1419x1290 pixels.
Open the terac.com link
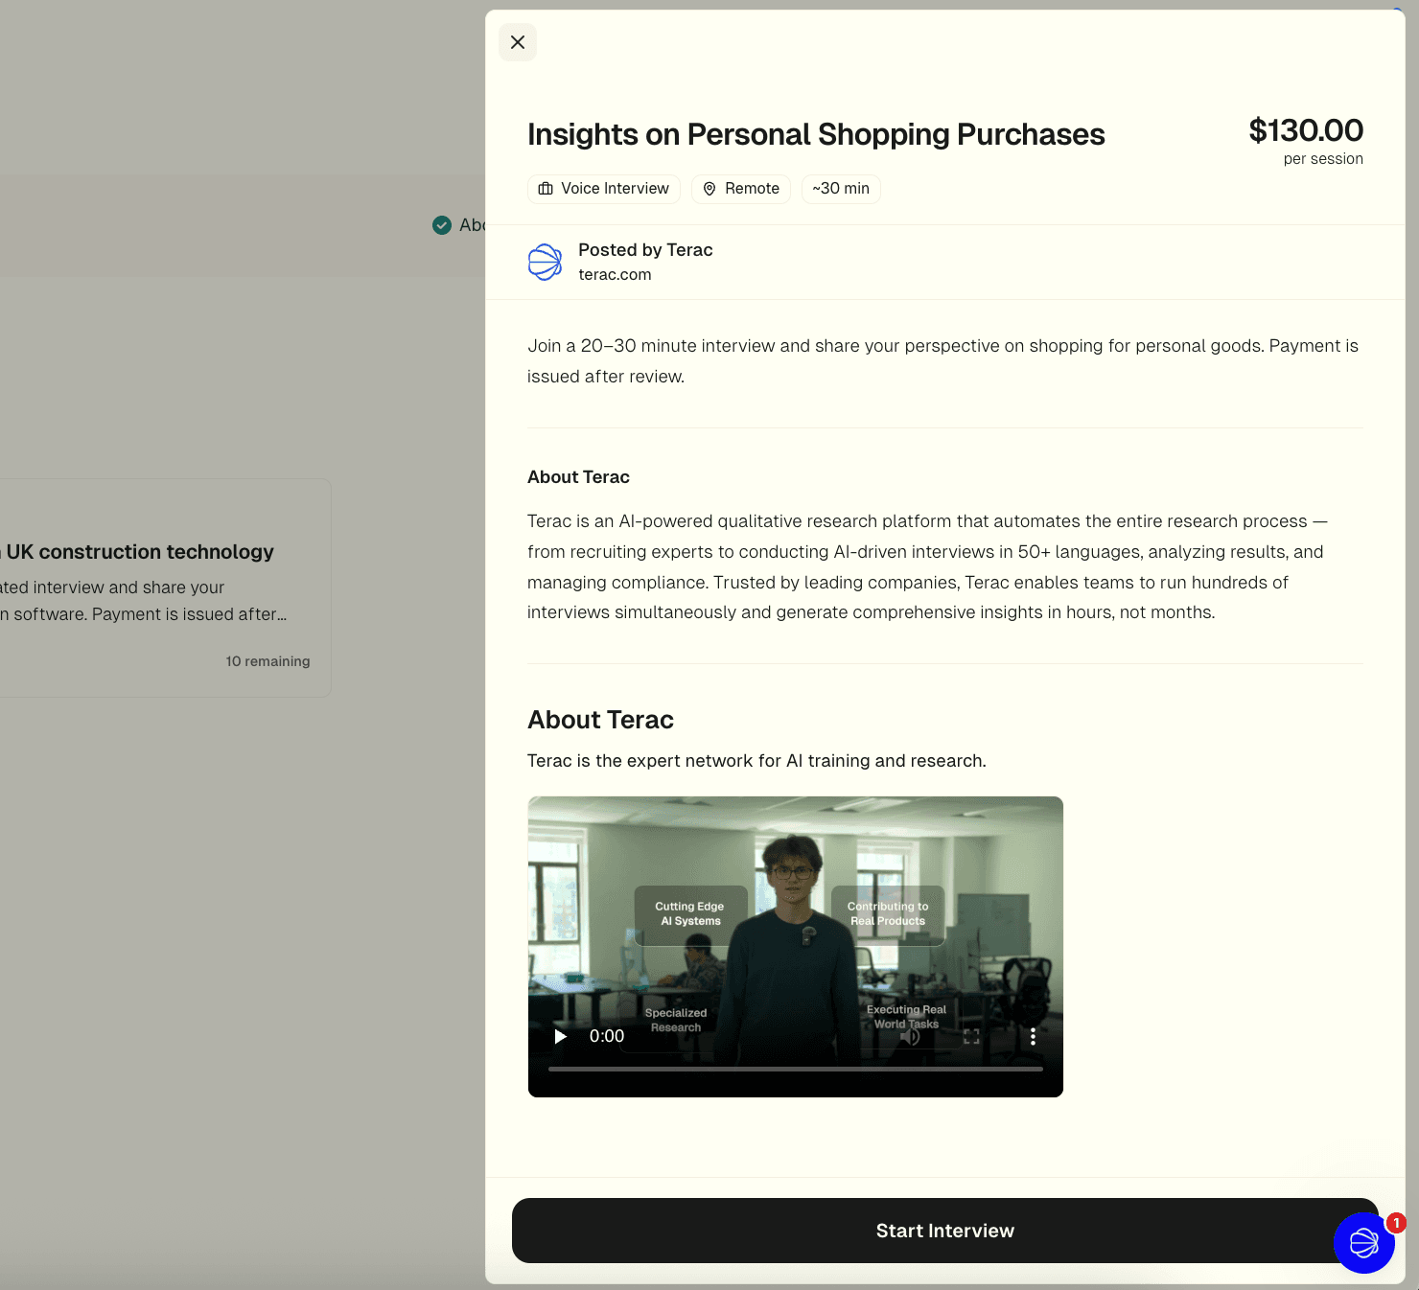615,274
